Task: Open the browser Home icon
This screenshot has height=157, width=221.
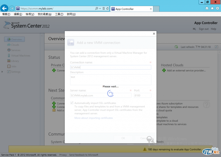Action: pyautogui.click(x=207, y=9)
